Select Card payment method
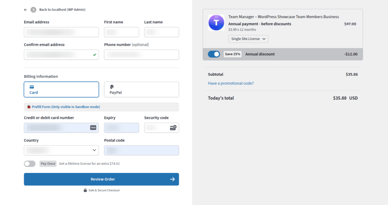This screenshot has height=205, width=388. coord(61,89)
